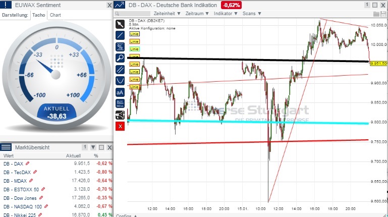Viewport: 388px width, 217px height.
Task: Click the search magnifier icon in chart toolbar
Action: (x=117, y=14)
